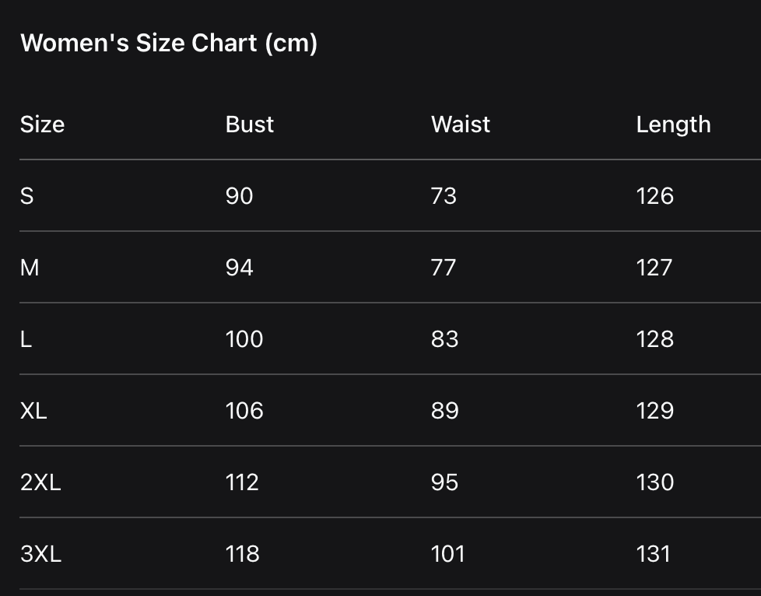Select waist value 77 for size M
The image size is (761, 596).
pos(444,268)
